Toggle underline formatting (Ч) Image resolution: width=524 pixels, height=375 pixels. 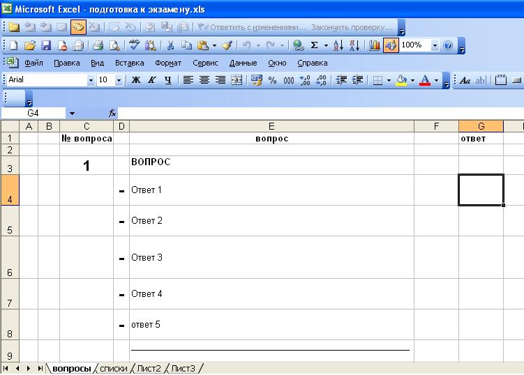tap(167, 80)
